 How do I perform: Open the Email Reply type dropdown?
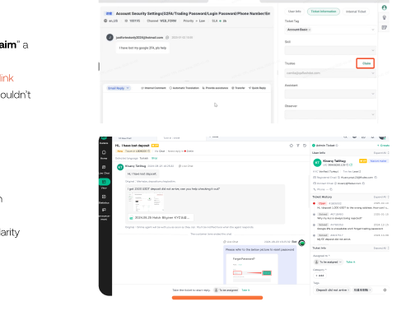pyautogui.click(x=119, y=88)
